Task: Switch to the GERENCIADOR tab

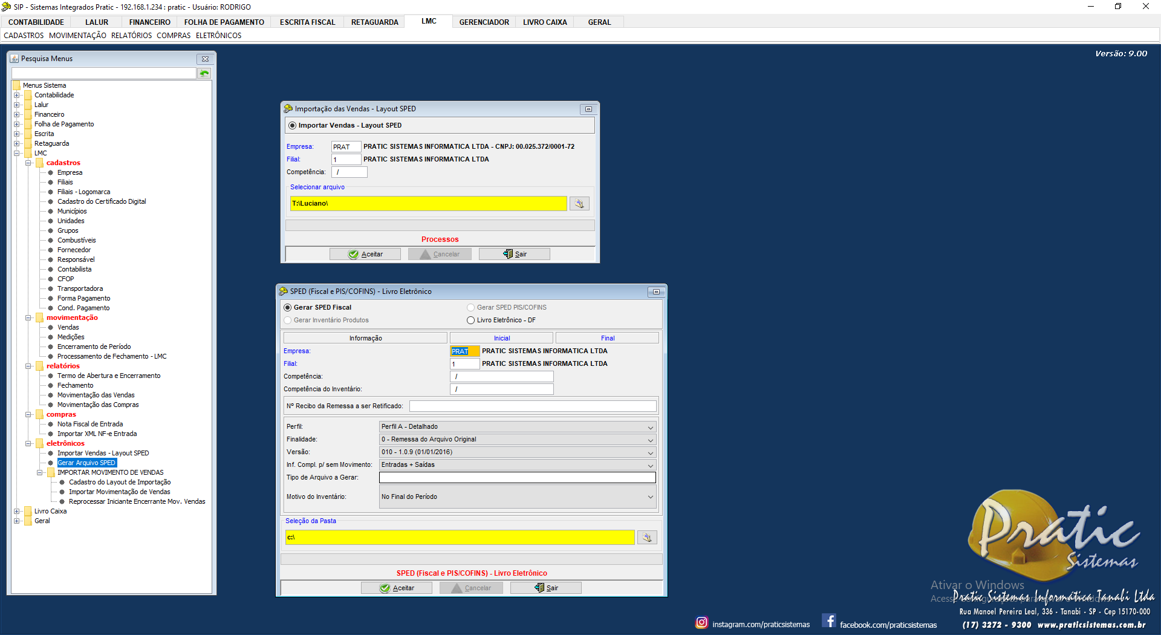Action: 484,22
